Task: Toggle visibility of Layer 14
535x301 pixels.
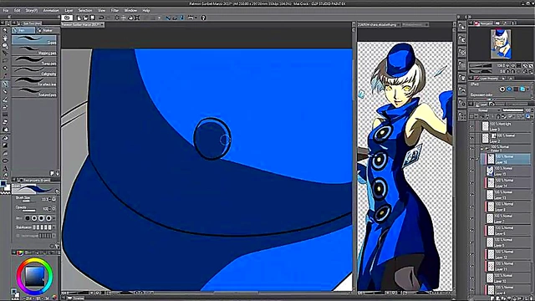Action: coord(471,183)
